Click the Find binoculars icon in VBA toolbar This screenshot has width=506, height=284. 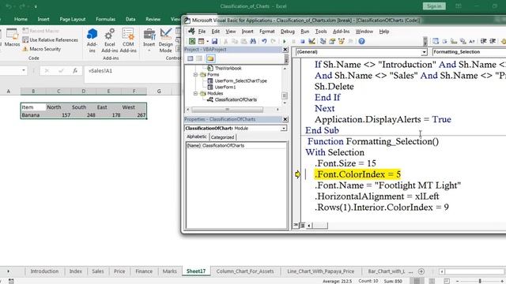[x=253, y=41]
